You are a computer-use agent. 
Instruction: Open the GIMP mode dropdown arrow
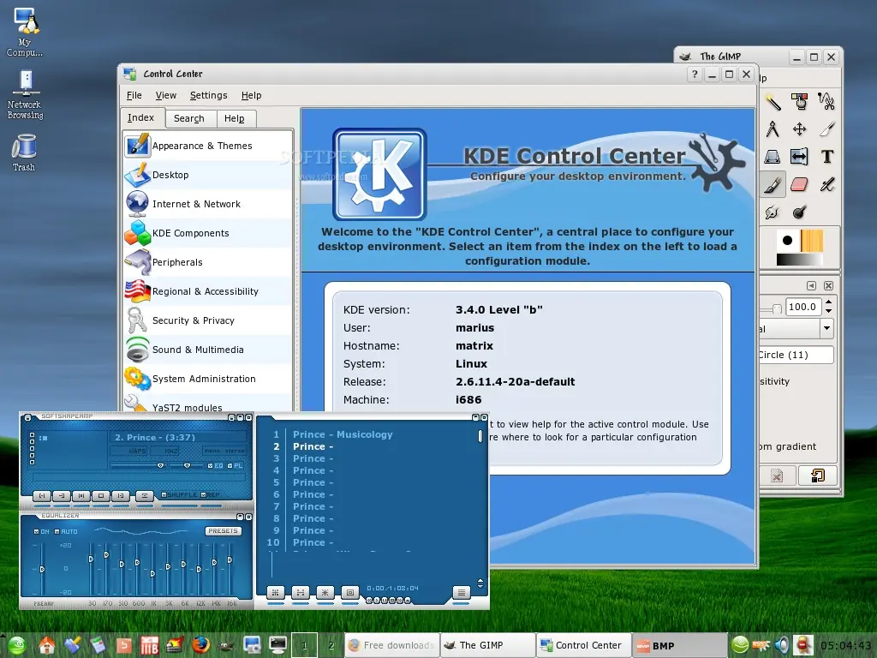click(826, 328)
